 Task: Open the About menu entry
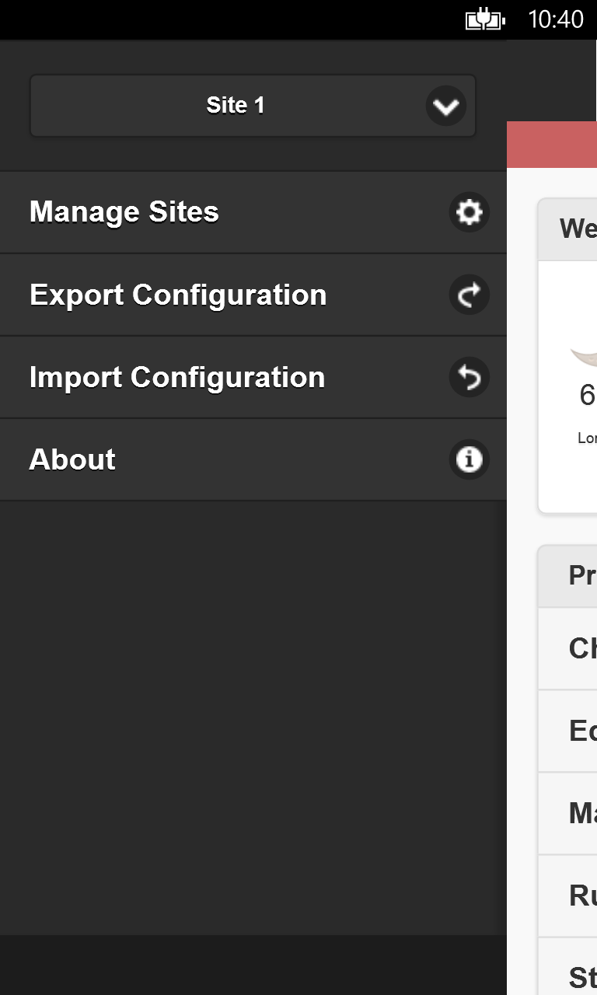point(72,459)
